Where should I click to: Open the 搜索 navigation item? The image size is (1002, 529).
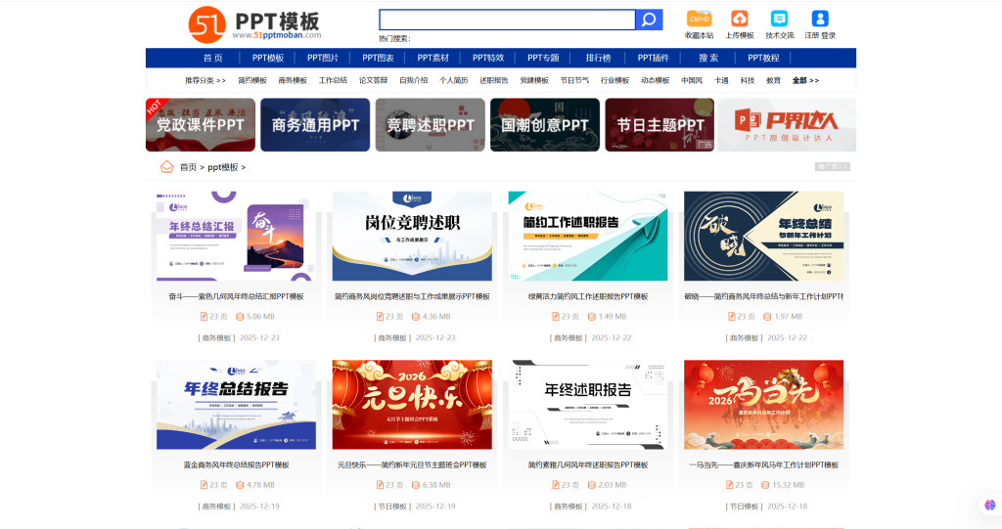pos(708,58)
